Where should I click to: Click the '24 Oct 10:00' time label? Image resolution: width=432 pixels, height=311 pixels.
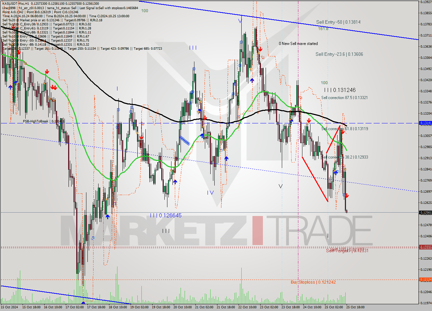[x=312, y=307]
